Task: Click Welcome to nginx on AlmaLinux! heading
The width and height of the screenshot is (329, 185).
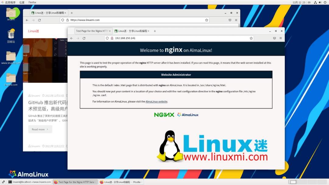Action: click(x=176, y=50)
